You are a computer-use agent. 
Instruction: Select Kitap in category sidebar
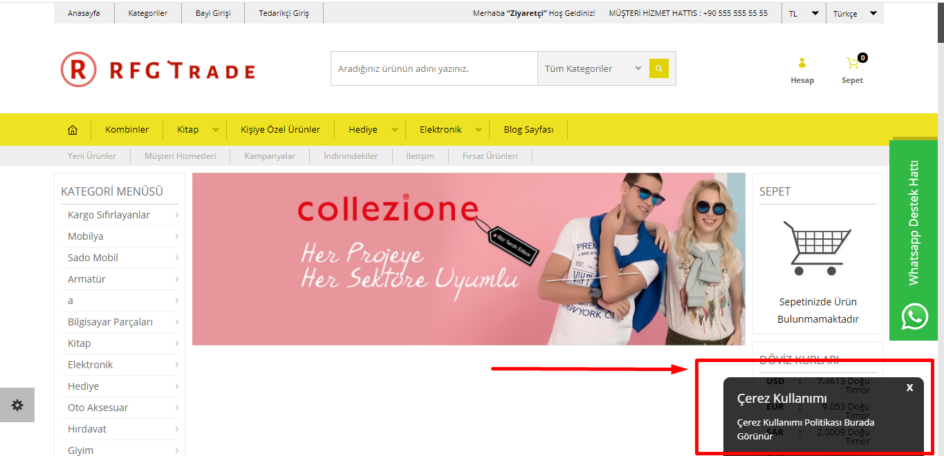click(x=79, y=343)
